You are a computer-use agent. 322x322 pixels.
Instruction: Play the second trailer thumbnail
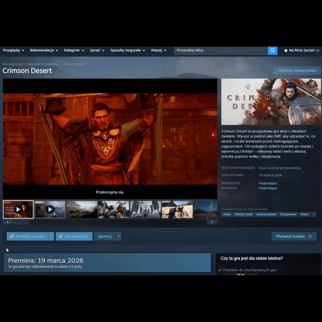click(50, 209)
